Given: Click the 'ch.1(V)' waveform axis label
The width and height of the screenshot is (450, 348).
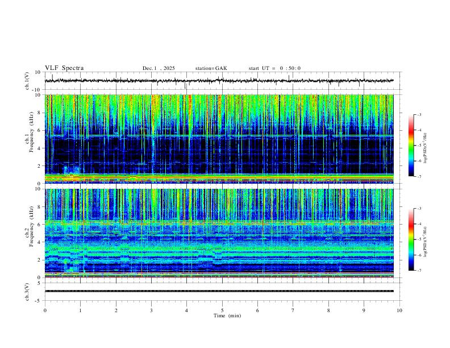Looking at the screenshot, I should point(27,81).
